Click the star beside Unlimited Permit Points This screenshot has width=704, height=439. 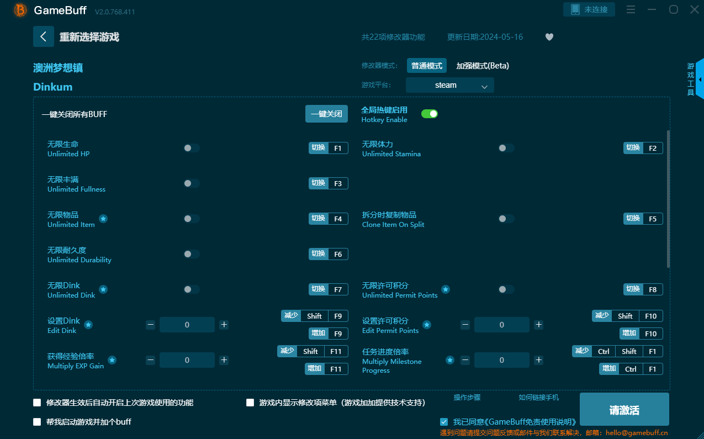446,289
